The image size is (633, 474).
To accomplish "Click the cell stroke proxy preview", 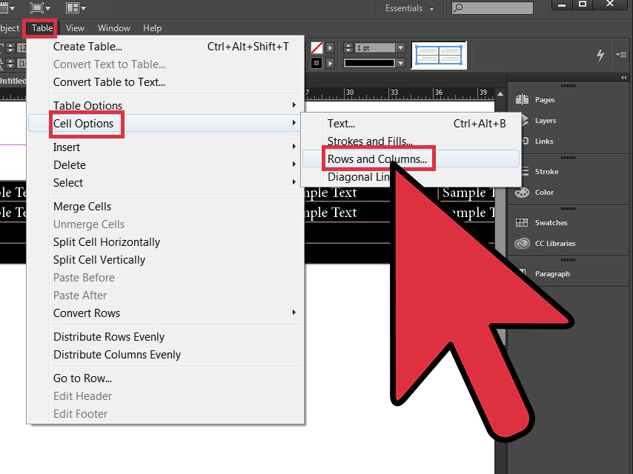I will pos(439,55).
